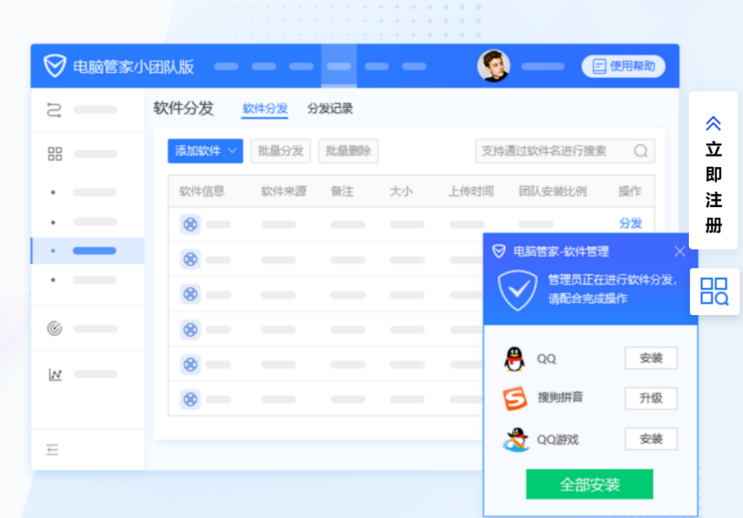
Task: Click the 全部安装 install-all button
Action: tap(589, 484)
